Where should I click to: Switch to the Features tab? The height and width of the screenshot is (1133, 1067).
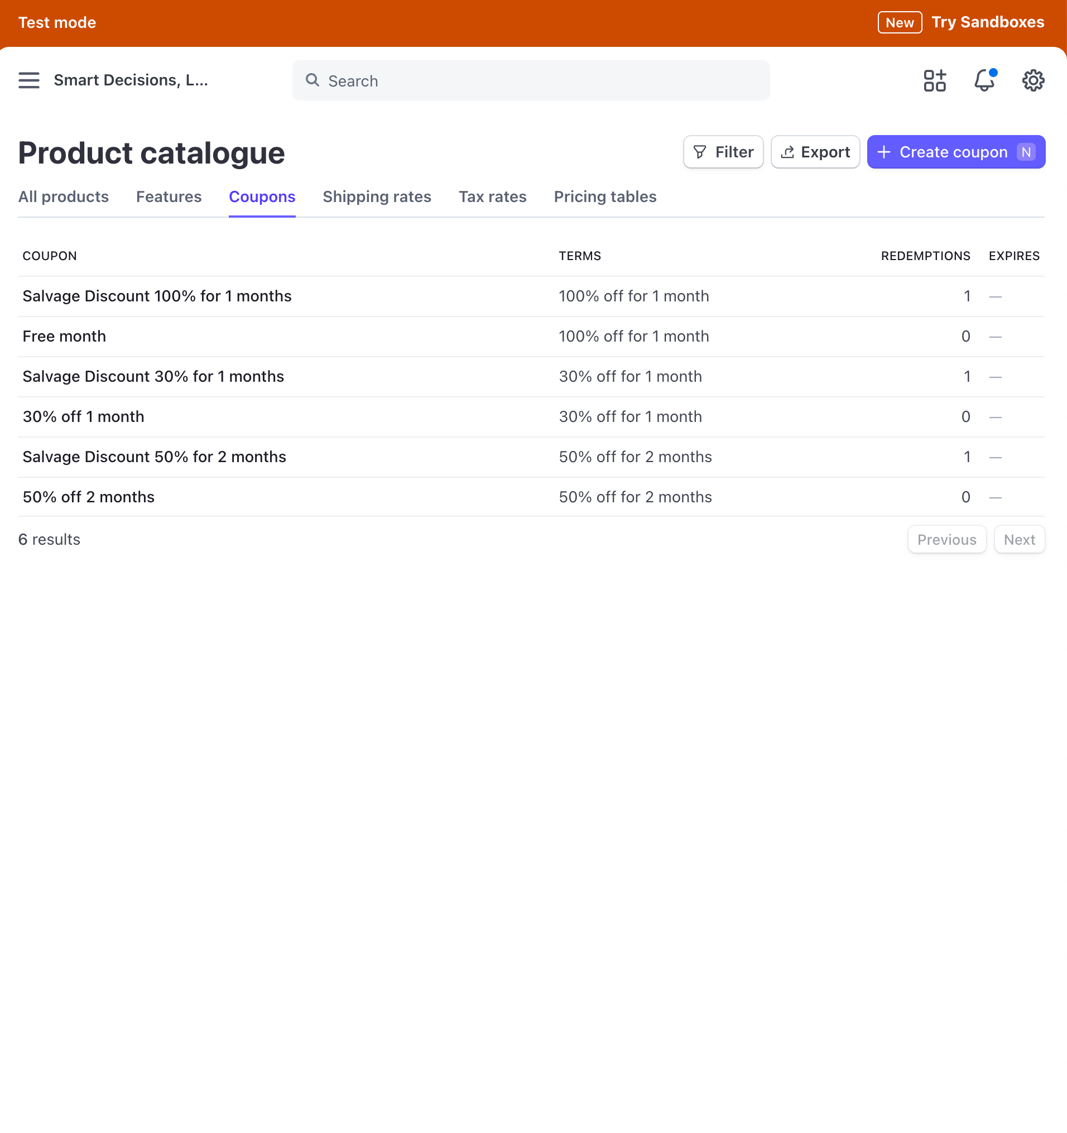[x=169, y=197]
